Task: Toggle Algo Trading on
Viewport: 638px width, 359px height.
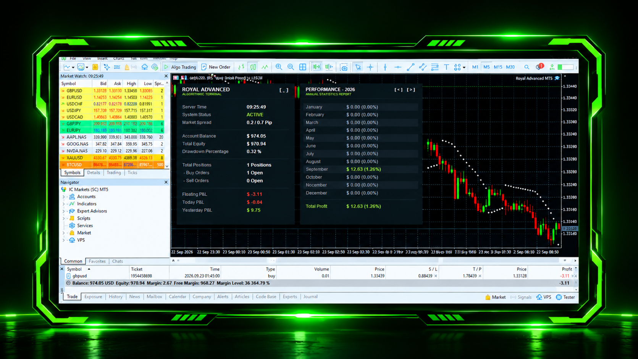Action: coord(180,67)
